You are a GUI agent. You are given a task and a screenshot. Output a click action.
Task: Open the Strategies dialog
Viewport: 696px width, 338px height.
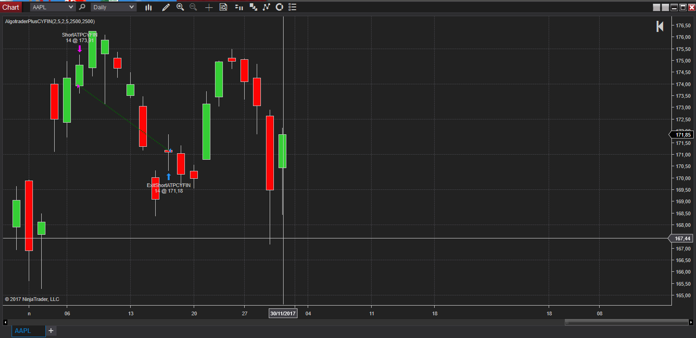pos(279,7)
